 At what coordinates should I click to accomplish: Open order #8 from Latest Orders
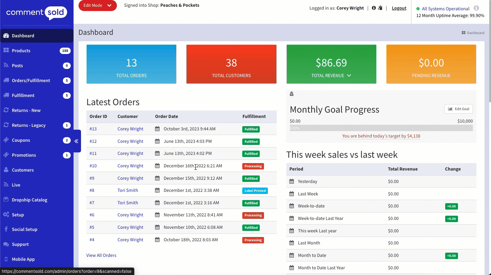[x=92, y=190]
